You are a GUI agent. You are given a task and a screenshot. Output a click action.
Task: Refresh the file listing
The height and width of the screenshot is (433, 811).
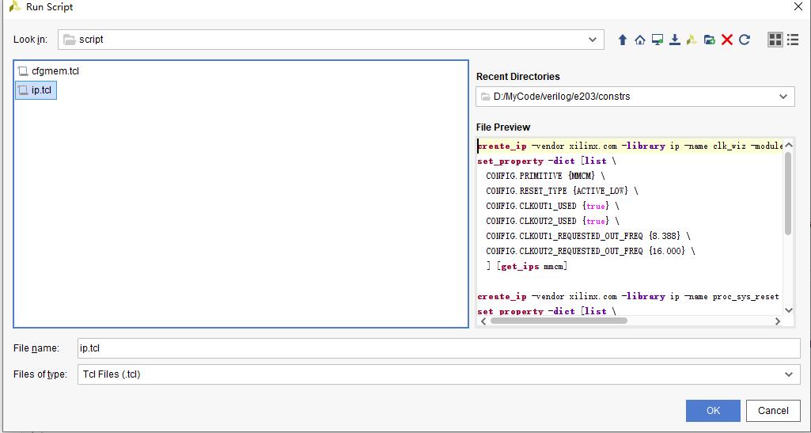(x=745, y=40)
